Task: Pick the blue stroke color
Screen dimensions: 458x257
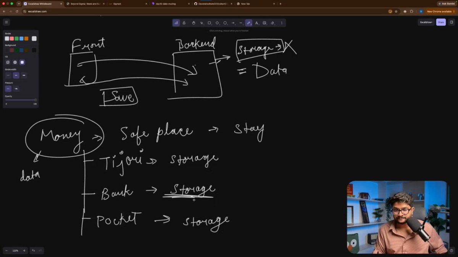Action: (x=21, y=38)
